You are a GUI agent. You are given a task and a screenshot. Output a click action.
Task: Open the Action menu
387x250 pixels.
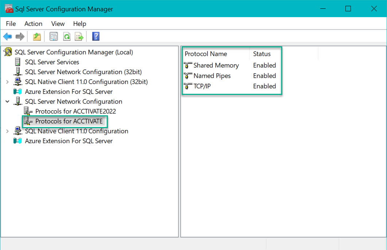coord(33,24)
